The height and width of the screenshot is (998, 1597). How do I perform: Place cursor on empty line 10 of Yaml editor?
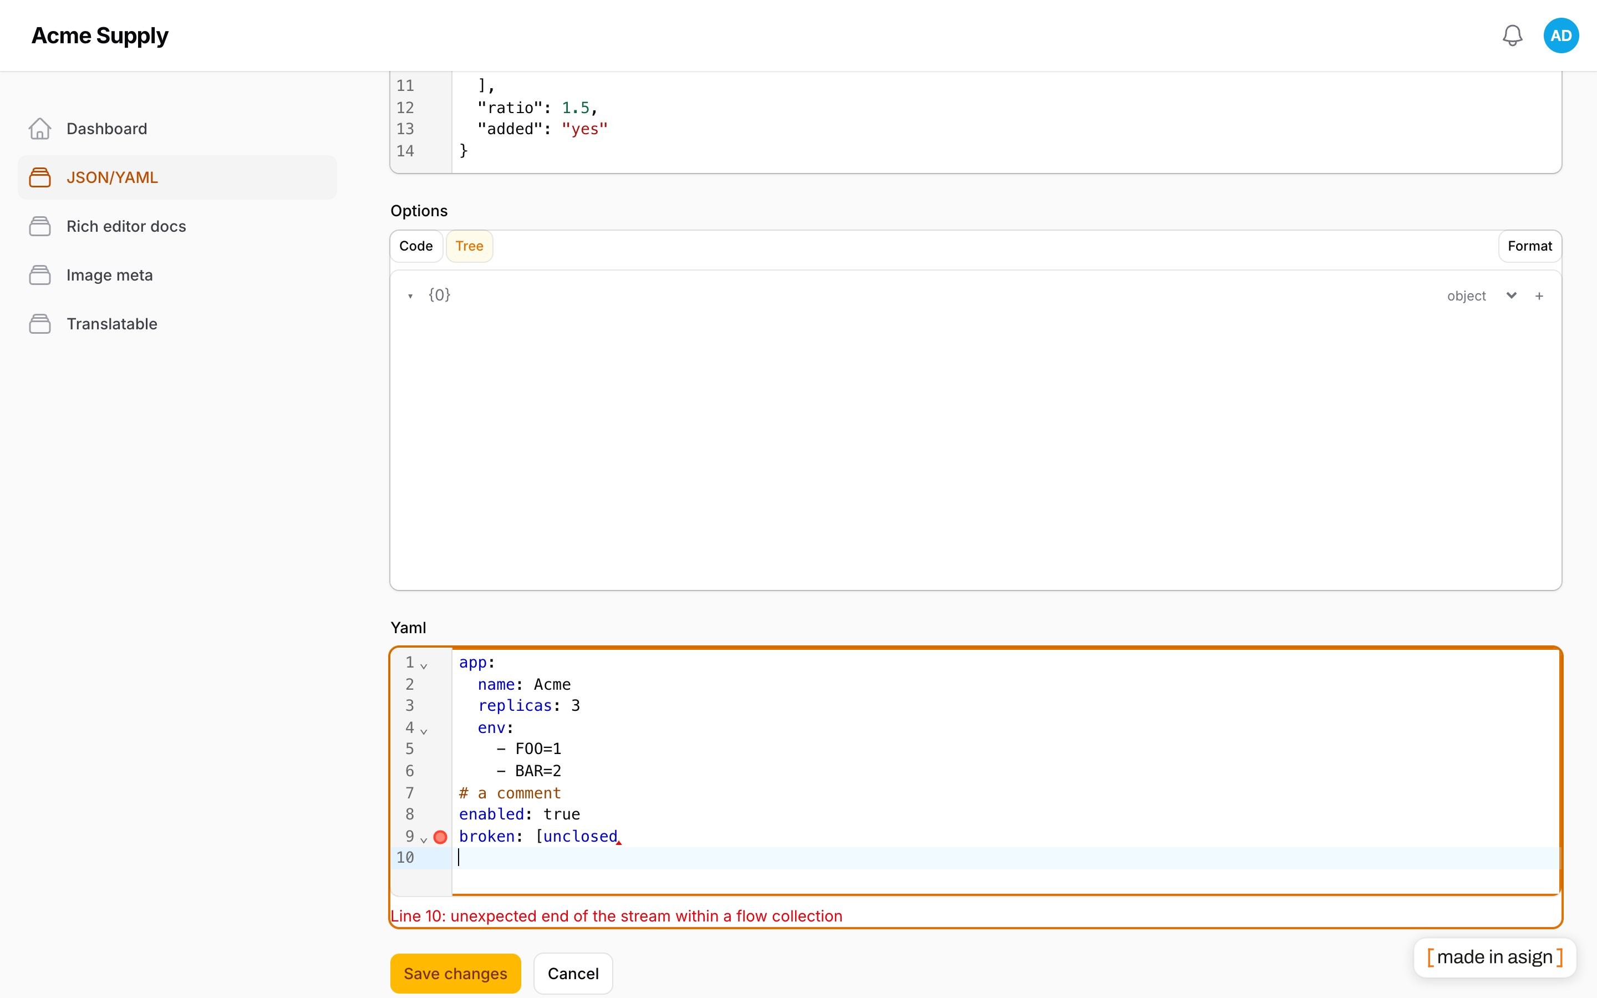pyautogui.click(x=1006, y=858)
